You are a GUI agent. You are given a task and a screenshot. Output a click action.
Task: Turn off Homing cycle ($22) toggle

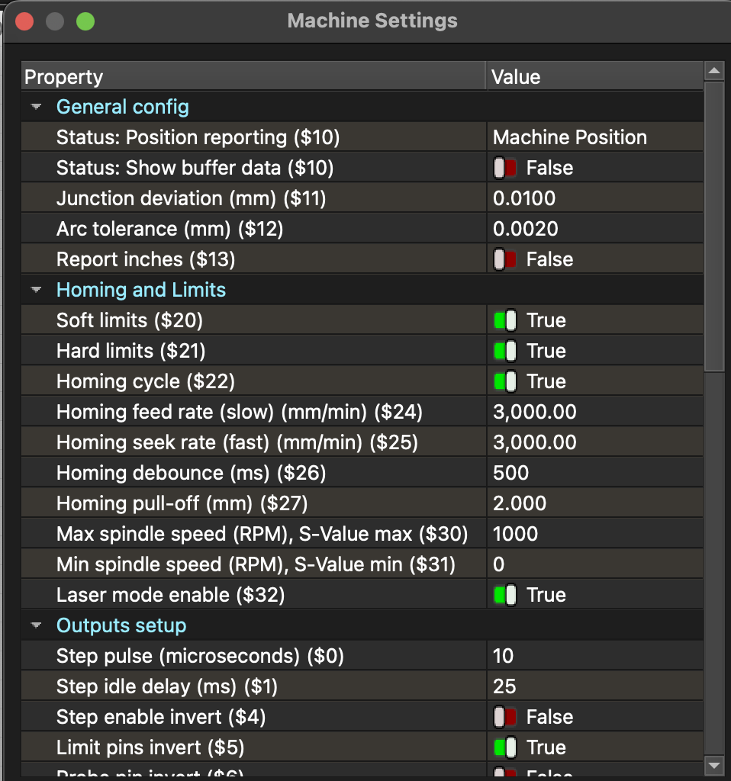(505, 381)
